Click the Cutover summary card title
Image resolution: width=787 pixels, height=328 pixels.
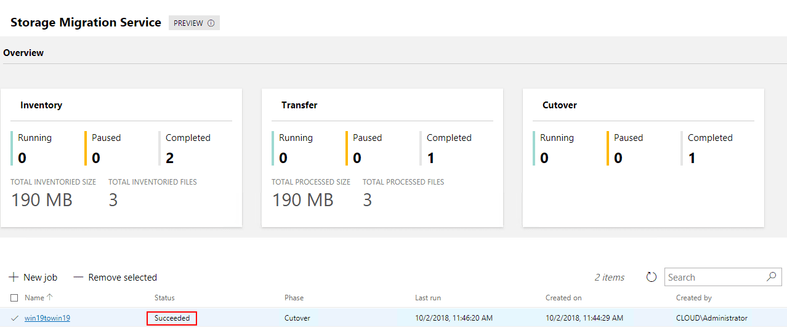(560, 105)
